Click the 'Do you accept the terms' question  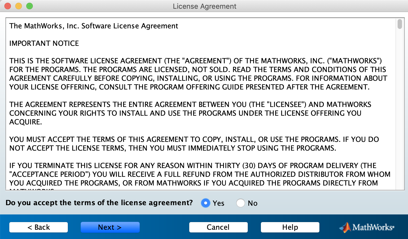click(99, 203)
